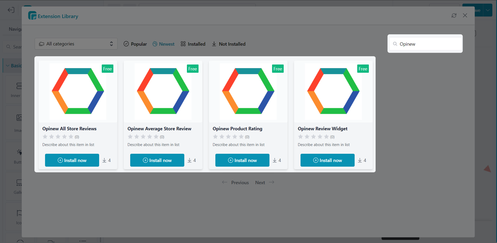The height and width of the screenshot is (243, 497).
Task: Install Opinew Review Widget
Action: 327,160
